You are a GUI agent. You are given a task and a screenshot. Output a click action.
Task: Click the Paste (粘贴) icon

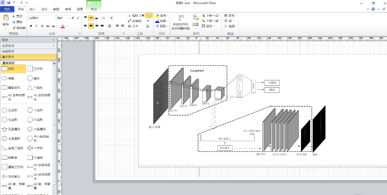pos(5,19)
